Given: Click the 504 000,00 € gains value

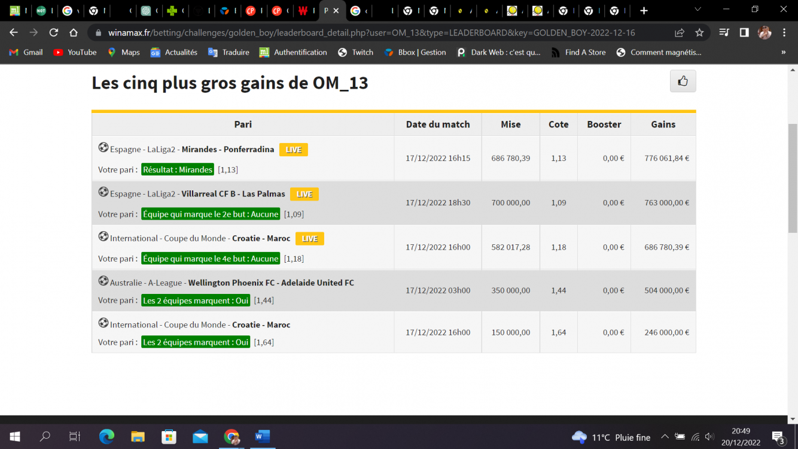Looking at the screenshot, I should click(x=666, y=290).
